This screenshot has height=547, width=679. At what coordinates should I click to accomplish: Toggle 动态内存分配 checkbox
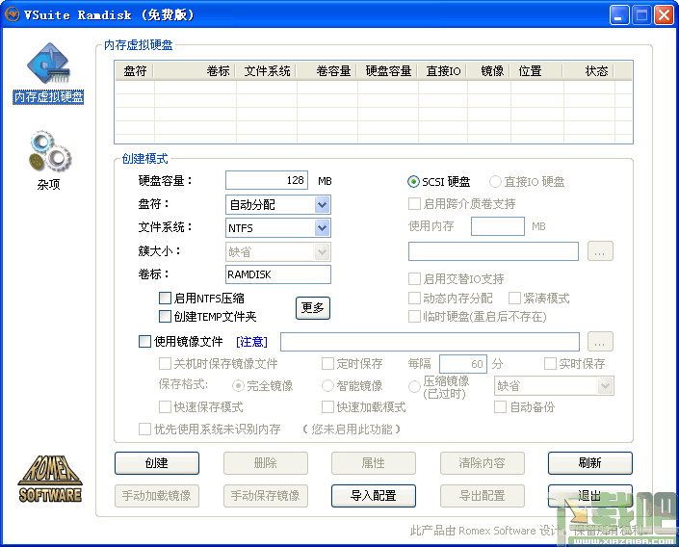[414, 298]
